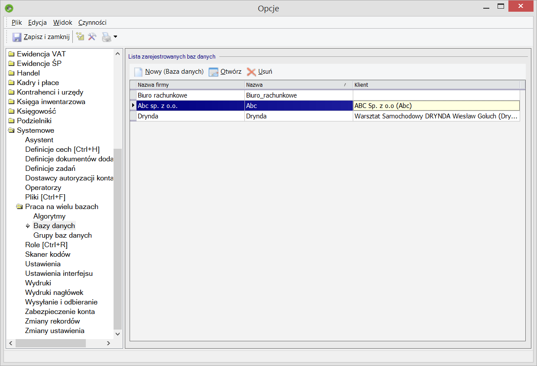Select Zmiany ustawienia item
This screenshot has width=537, height=366.
click(55, 331)
